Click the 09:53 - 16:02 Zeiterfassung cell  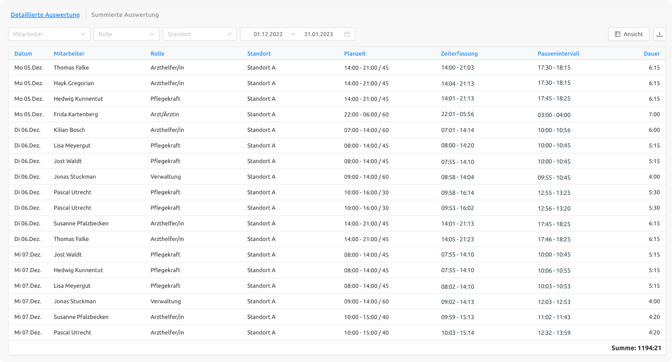[x=457, y=208]
